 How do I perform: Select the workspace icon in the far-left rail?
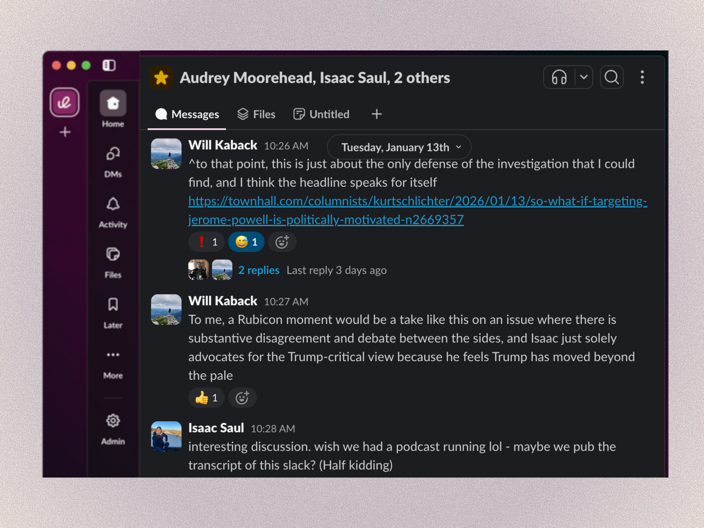64,103
